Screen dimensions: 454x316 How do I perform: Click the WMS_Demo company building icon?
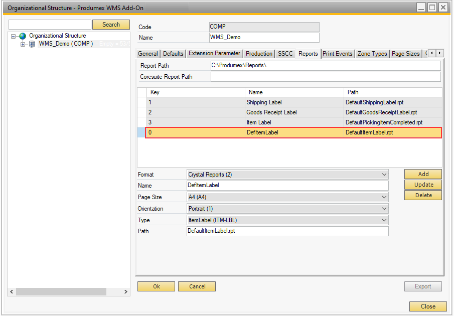pyautogui.click(x=32, y=44)
